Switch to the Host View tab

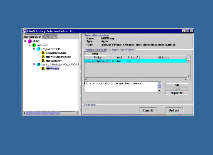click(50, 36)
